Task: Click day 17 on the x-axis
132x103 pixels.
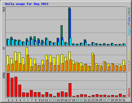Action: coord(70,100)
